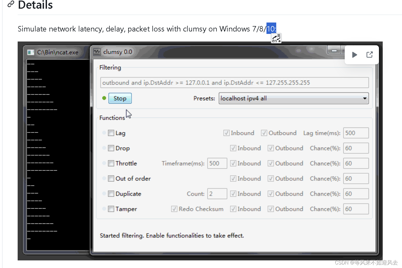Screen dimensions: 402x268
Task: Toggle the Throttle row Inbound checkbox
Action: coord(233,163)
